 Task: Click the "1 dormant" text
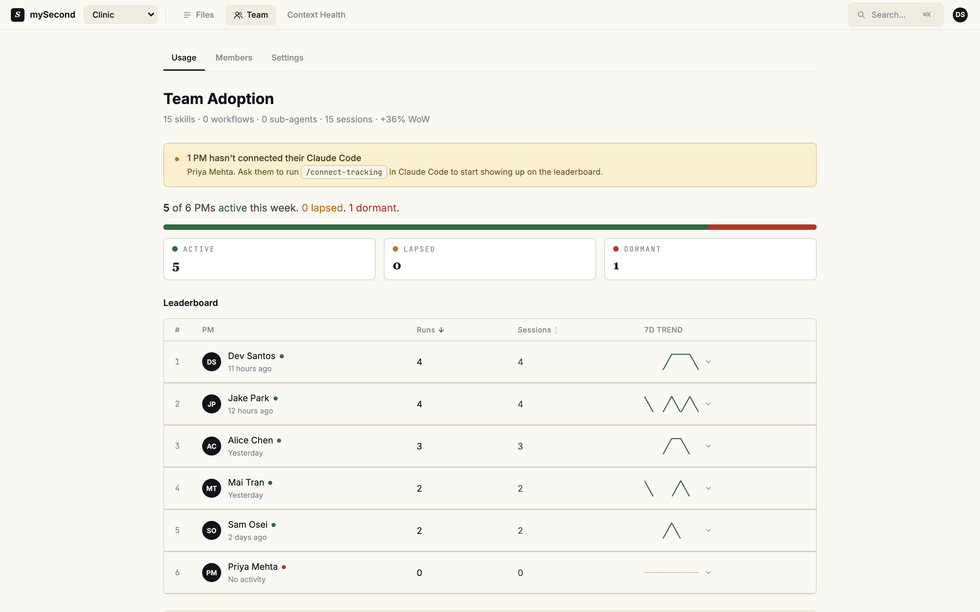[373, 208]
